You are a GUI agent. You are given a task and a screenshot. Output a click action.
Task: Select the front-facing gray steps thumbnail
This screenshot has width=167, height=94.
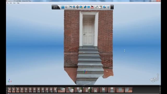click(120, 90)
